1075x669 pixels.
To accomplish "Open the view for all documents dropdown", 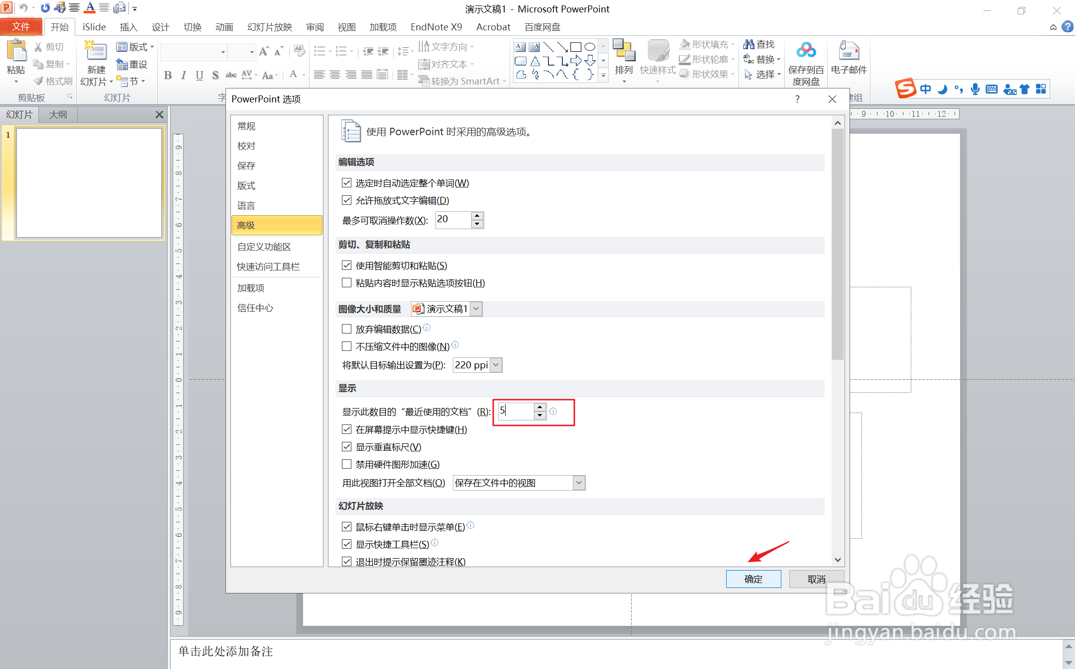I will [578, 483].
